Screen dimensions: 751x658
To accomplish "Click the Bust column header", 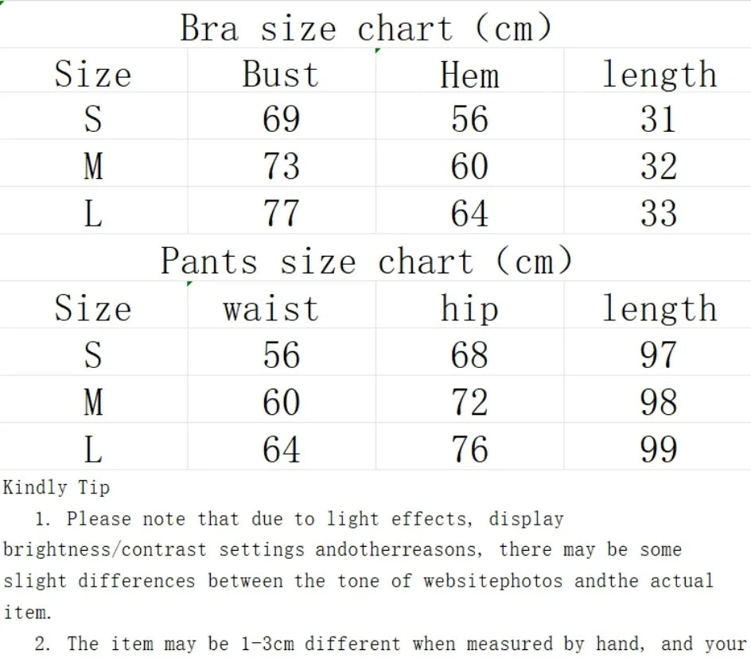I will pyautogui.click(x=281, y=75).
